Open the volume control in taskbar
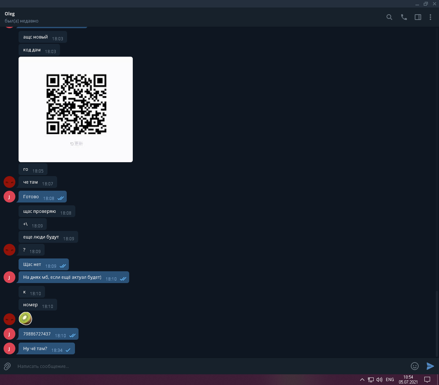Screen dimensions: 439x385 (379, 380)
